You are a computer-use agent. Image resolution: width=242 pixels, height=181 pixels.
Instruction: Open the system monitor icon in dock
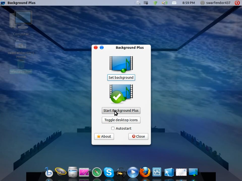click(157, 172)
